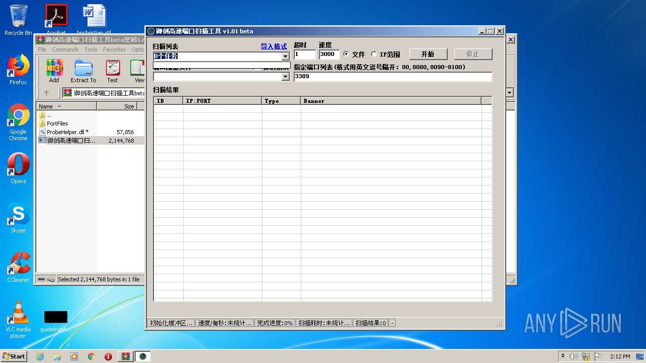Click the WinRAR View icon
The height and width of the screenshot is (363, 646).
[137, 71]
